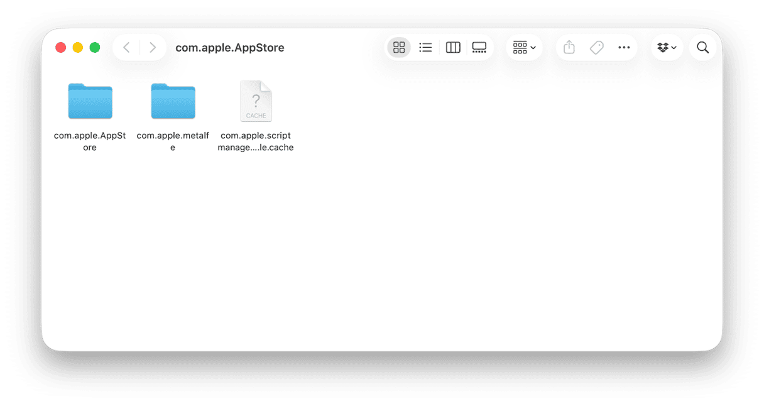Click the com.apple.scriptmanage....le.cache file name
Image resolution: width=764 pixels, height=406 pixels.
coord(256,141)
